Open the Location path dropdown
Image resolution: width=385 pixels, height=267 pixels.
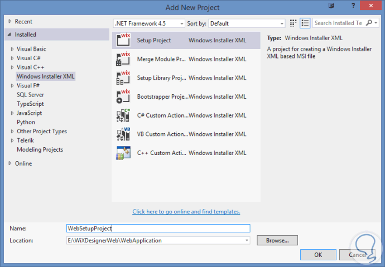(247, 240)
